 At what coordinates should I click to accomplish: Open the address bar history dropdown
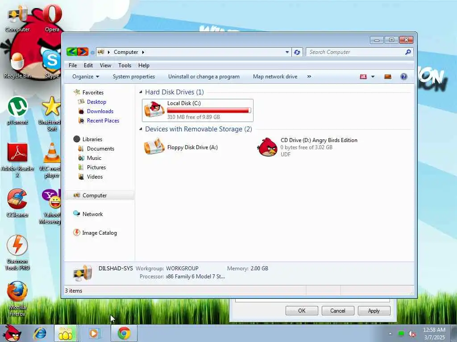(x=287, y=52)
